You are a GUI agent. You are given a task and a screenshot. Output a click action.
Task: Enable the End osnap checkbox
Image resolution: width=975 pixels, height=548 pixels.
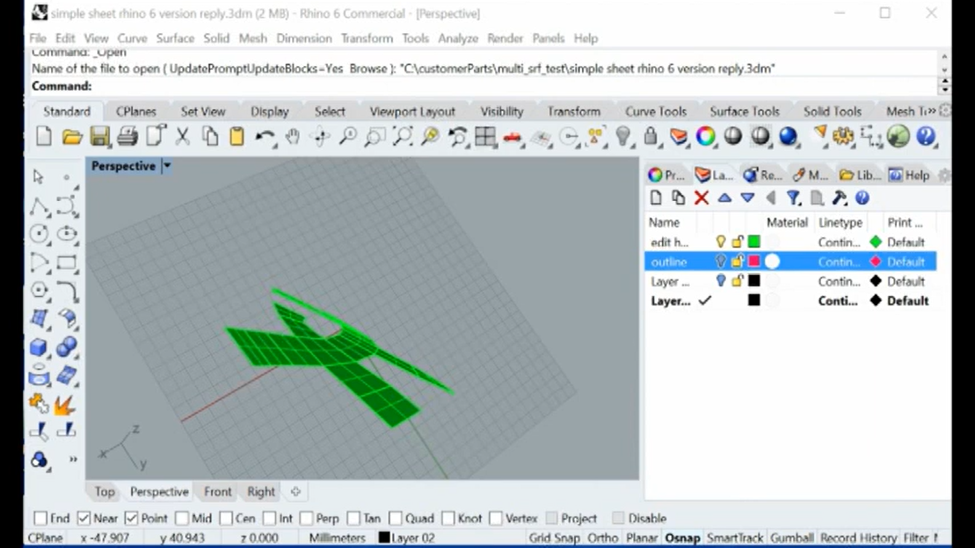(x=40, y=518)
